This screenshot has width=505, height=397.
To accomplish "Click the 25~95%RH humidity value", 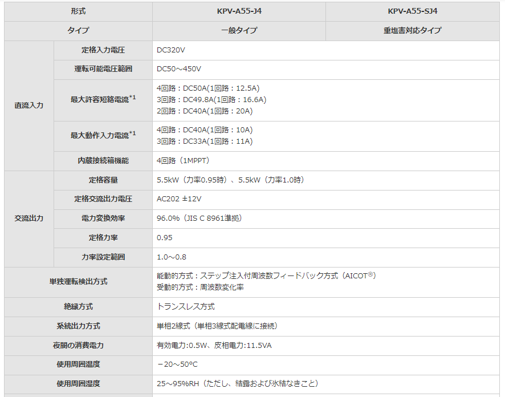I will pos(237,384).
